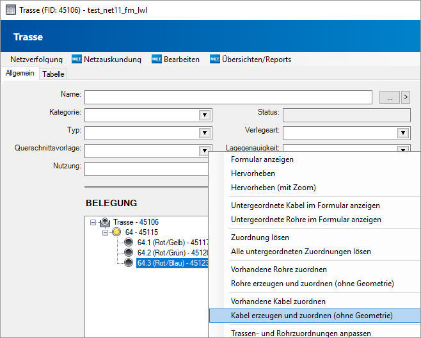Open the Netzverfolgung menu
The width and height of the screenshot is (421, 338).
coord(36,60)
